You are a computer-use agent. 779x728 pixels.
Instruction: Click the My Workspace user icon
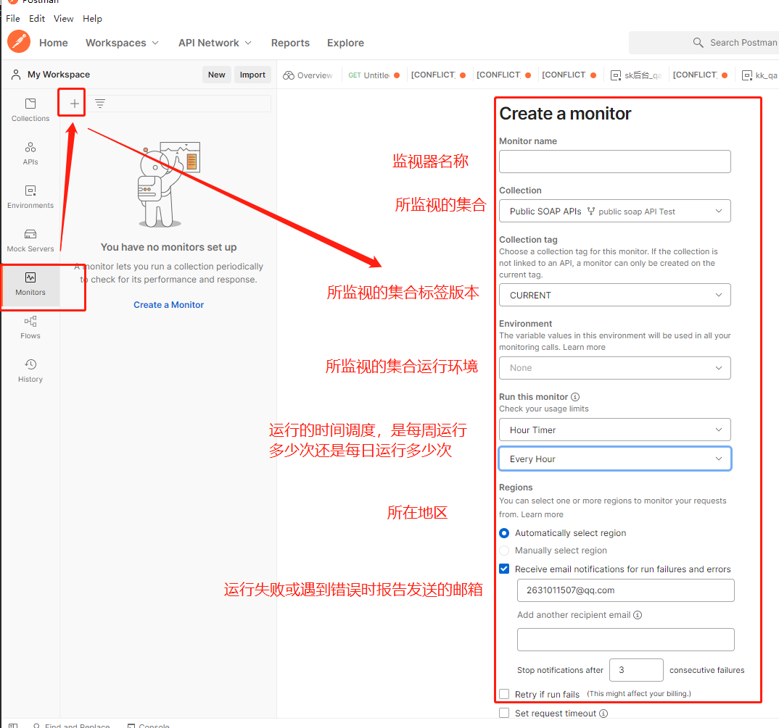click(16, 75)
